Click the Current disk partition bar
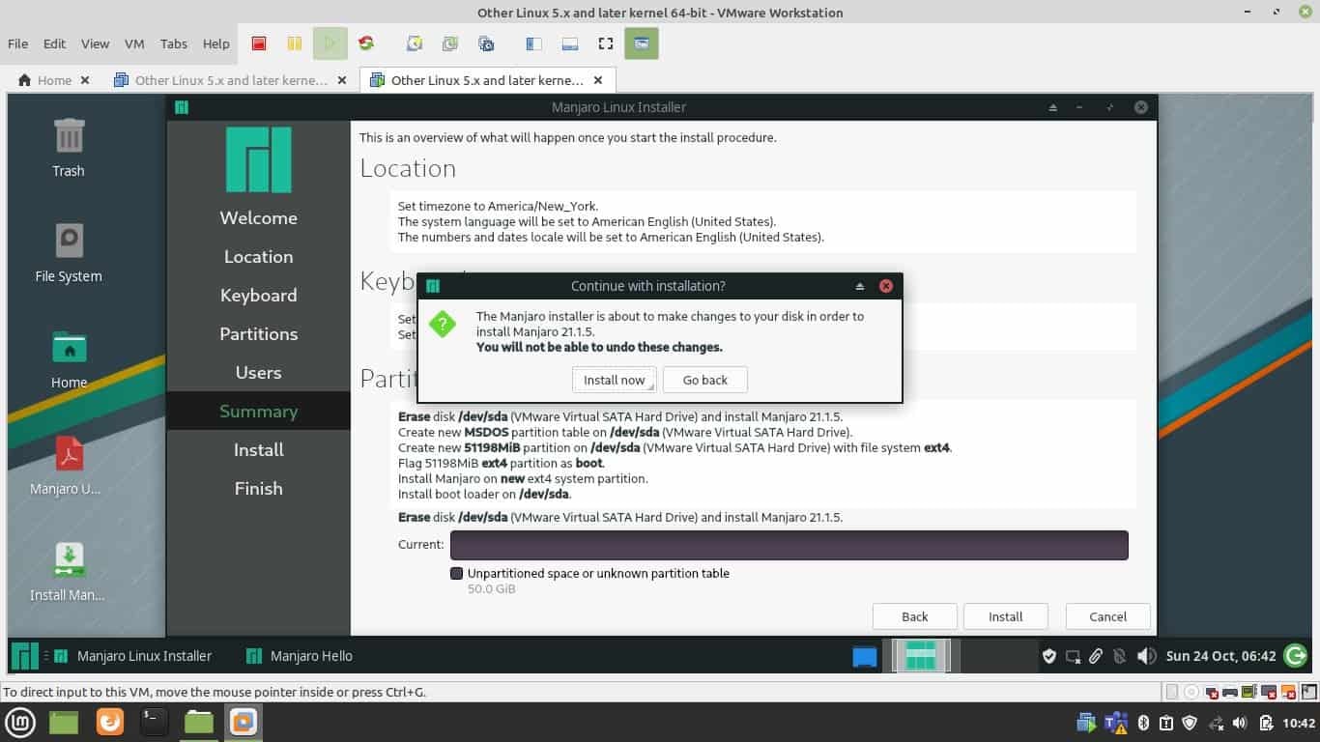Viewport: 1320px width, 742px height. [x=789, y=545]
